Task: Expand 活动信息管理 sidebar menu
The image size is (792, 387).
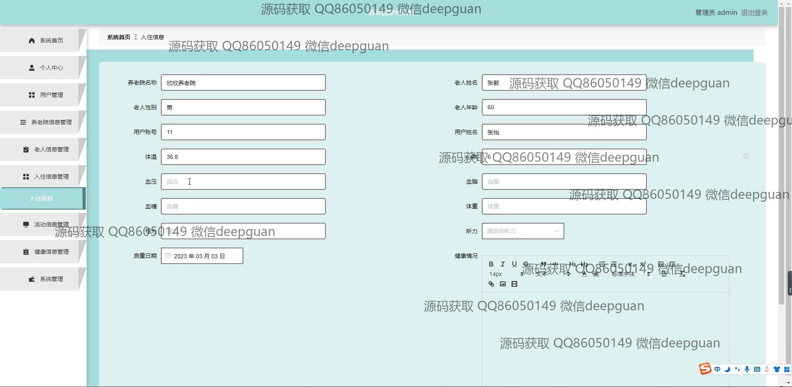Action: 43,224
